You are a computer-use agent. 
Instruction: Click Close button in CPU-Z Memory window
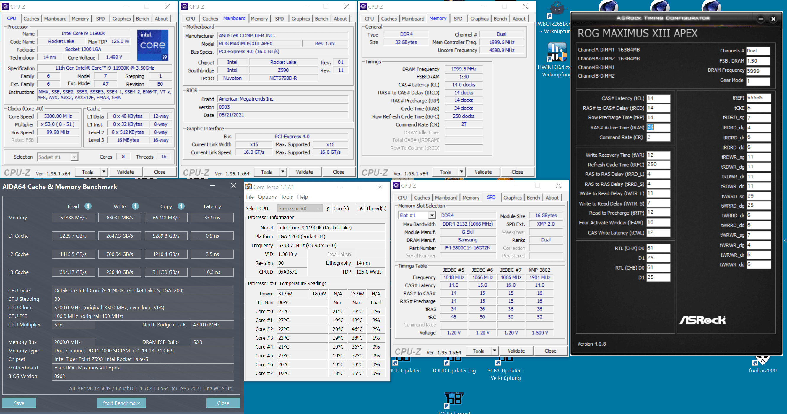point(517,172)
